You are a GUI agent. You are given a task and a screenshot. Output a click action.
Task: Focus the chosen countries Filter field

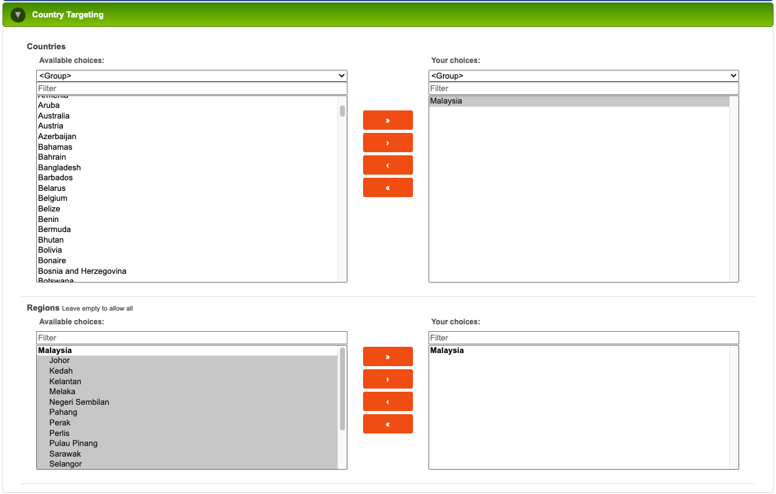(x=583, y=89)
